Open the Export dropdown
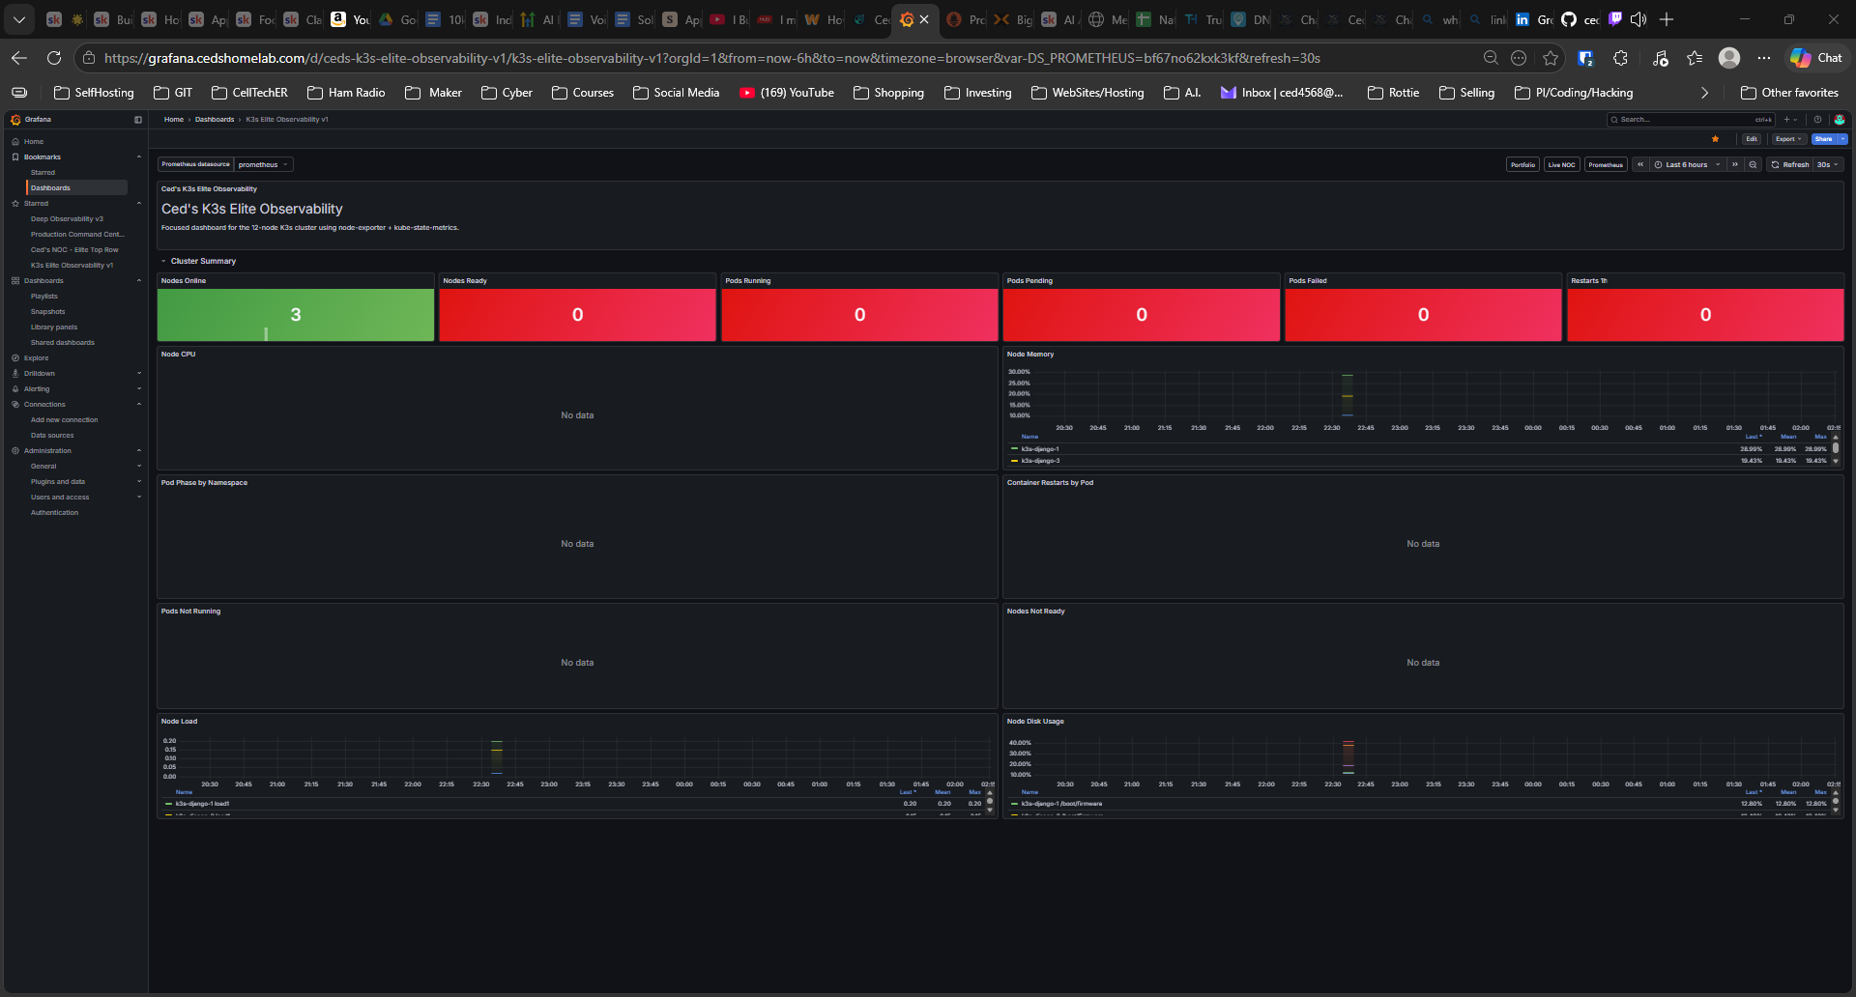Screen dimensions: 1856x997 tap(1788, 139)
